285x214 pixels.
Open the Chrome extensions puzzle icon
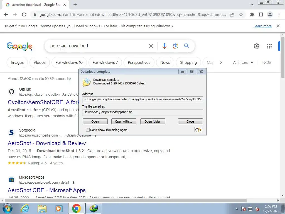pos(252,14)
